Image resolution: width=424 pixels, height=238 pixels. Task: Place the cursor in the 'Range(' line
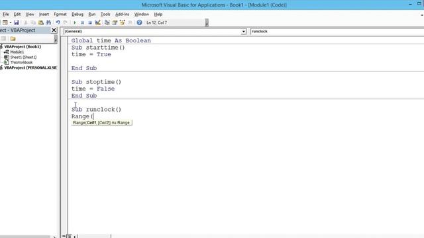click(x=82, y=116)
